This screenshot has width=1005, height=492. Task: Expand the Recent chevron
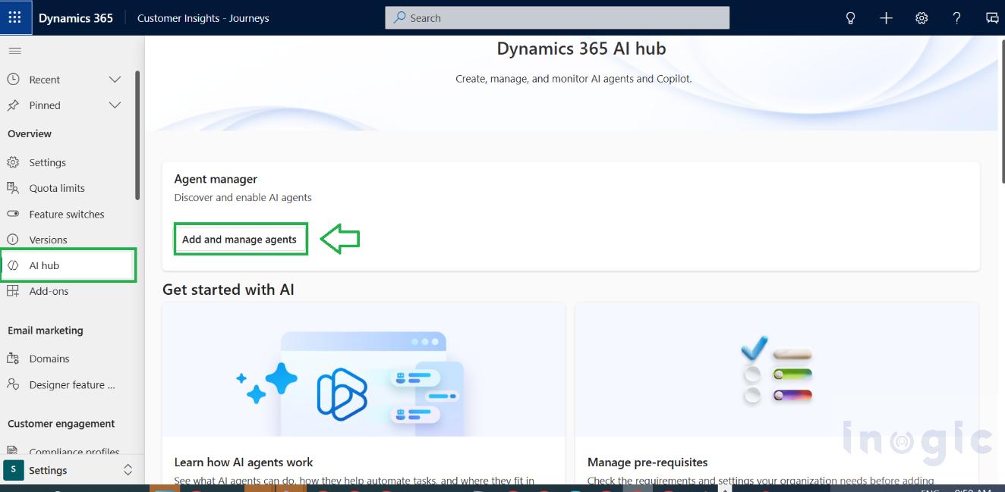point(115,79)
